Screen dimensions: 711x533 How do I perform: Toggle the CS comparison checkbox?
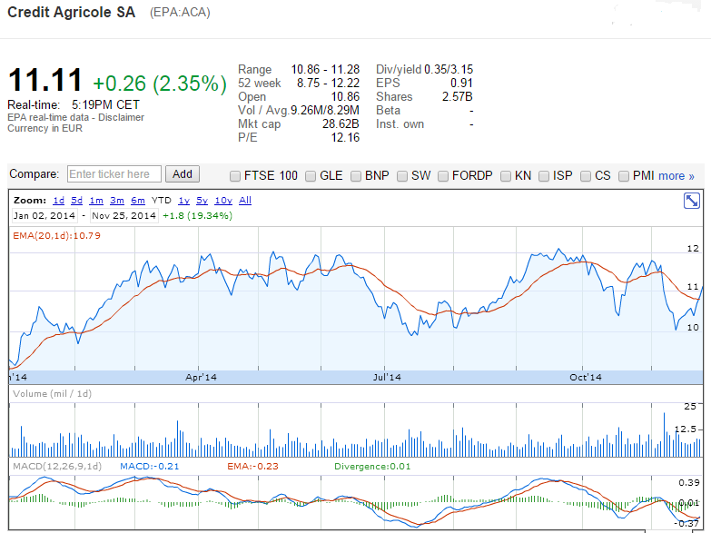pos(586,176)
